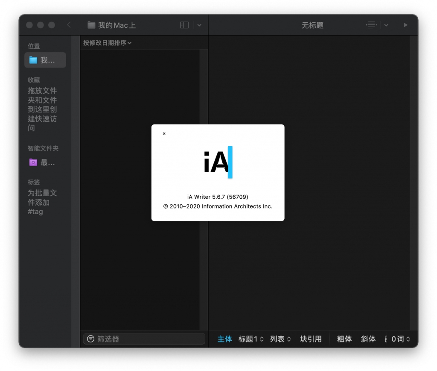The image size is (437, 371).
Task: Focus the 筛选器 filter field
Action: click(x=144, y=339)
